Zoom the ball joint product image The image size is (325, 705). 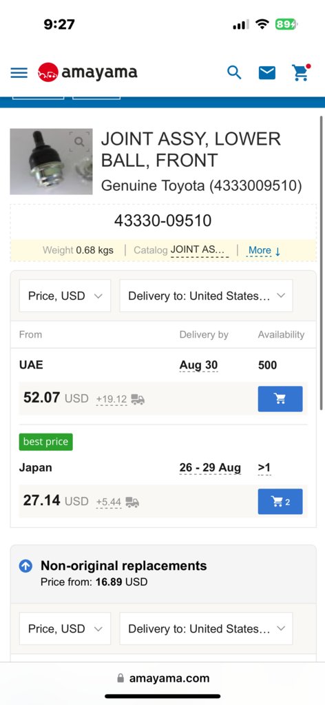pos(51,161)
